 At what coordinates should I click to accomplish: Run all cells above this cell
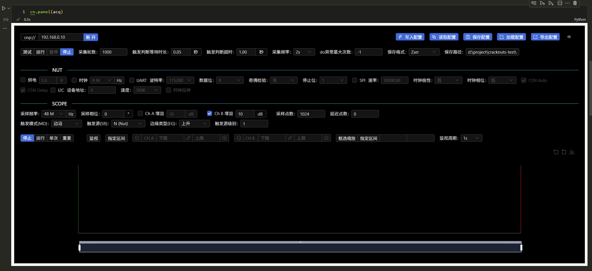(542, 3)
